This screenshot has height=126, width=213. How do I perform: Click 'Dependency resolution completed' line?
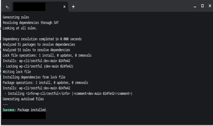42,39
